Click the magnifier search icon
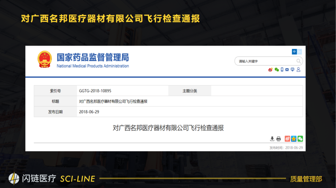 299,61
